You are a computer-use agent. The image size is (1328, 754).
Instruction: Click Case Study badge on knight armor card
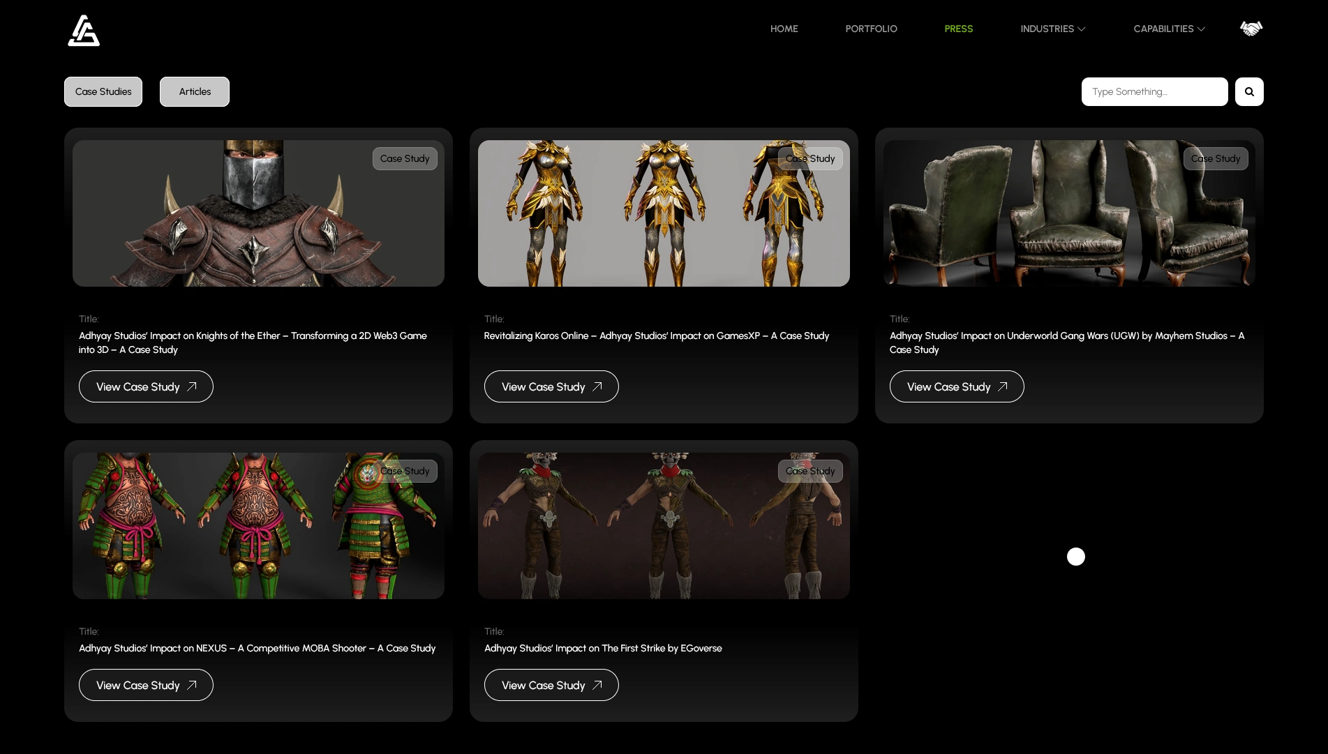405,158
